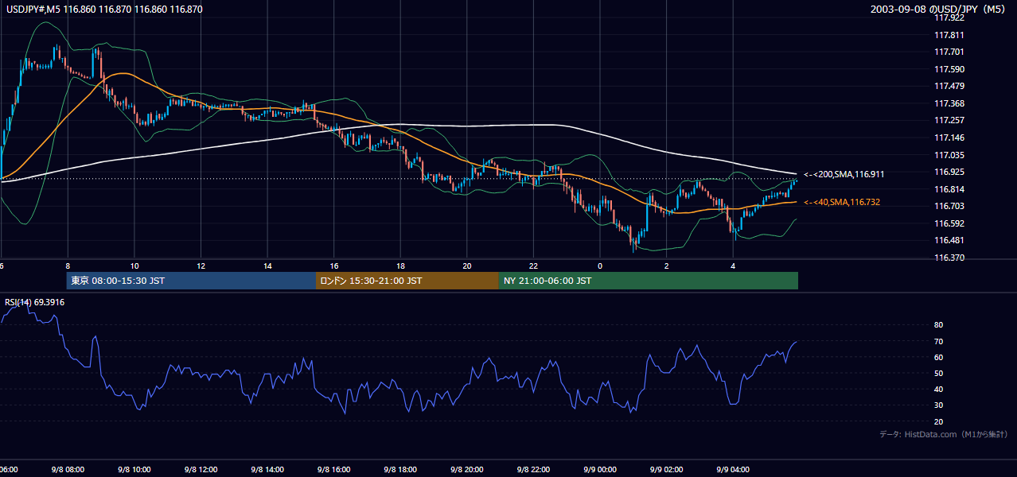
Task: Click the 9/8 20:00 time axis label
Action: point(466,470)
